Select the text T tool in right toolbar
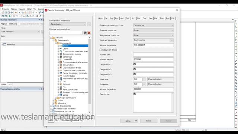The width and height of the screenshot is (238, 134). pyautogui.click(x=236, y=100)
